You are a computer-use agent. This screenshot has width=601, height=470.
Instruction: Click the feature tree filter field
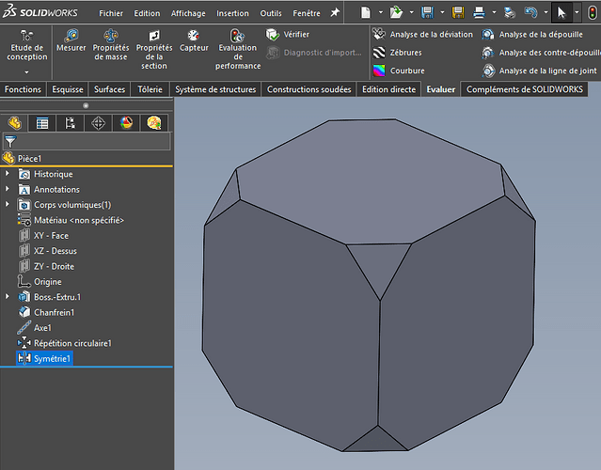coord(87,141)
